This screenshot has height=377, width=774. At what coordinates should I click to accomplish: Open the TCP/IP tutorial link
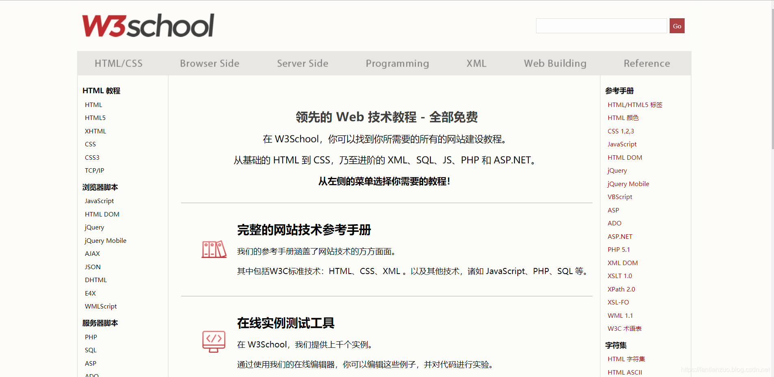[94, 171]
